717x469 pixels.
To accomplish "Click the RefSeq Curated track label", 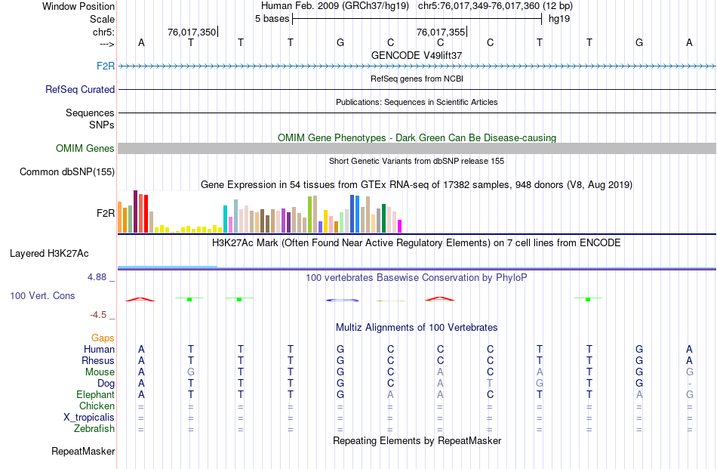I will pyautogui.click(x=80, y=90).
